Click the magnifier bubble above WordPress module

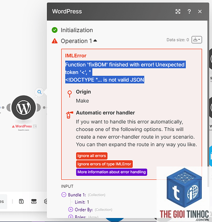click(x=39, y=92)
